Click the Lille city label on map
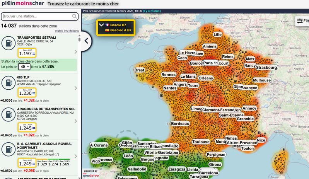The height and width of the screenshot is (179, 309). [x=218, y=35]
